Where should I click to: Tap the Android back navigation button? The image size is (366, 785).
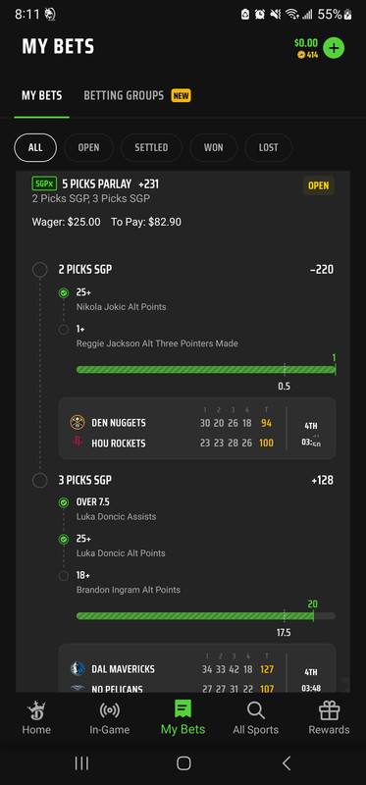tap(286, 763)
